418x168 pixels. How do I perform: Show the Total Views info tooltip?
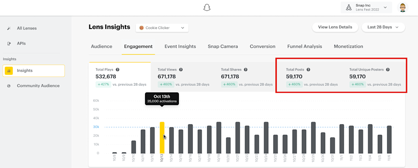(181, 70)
